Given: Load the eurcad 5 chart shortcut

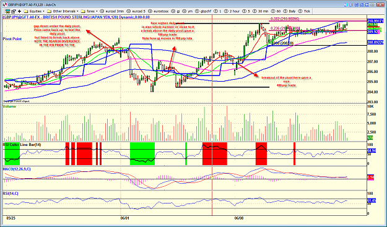Looking at the screenshot, I should point(136,11).
